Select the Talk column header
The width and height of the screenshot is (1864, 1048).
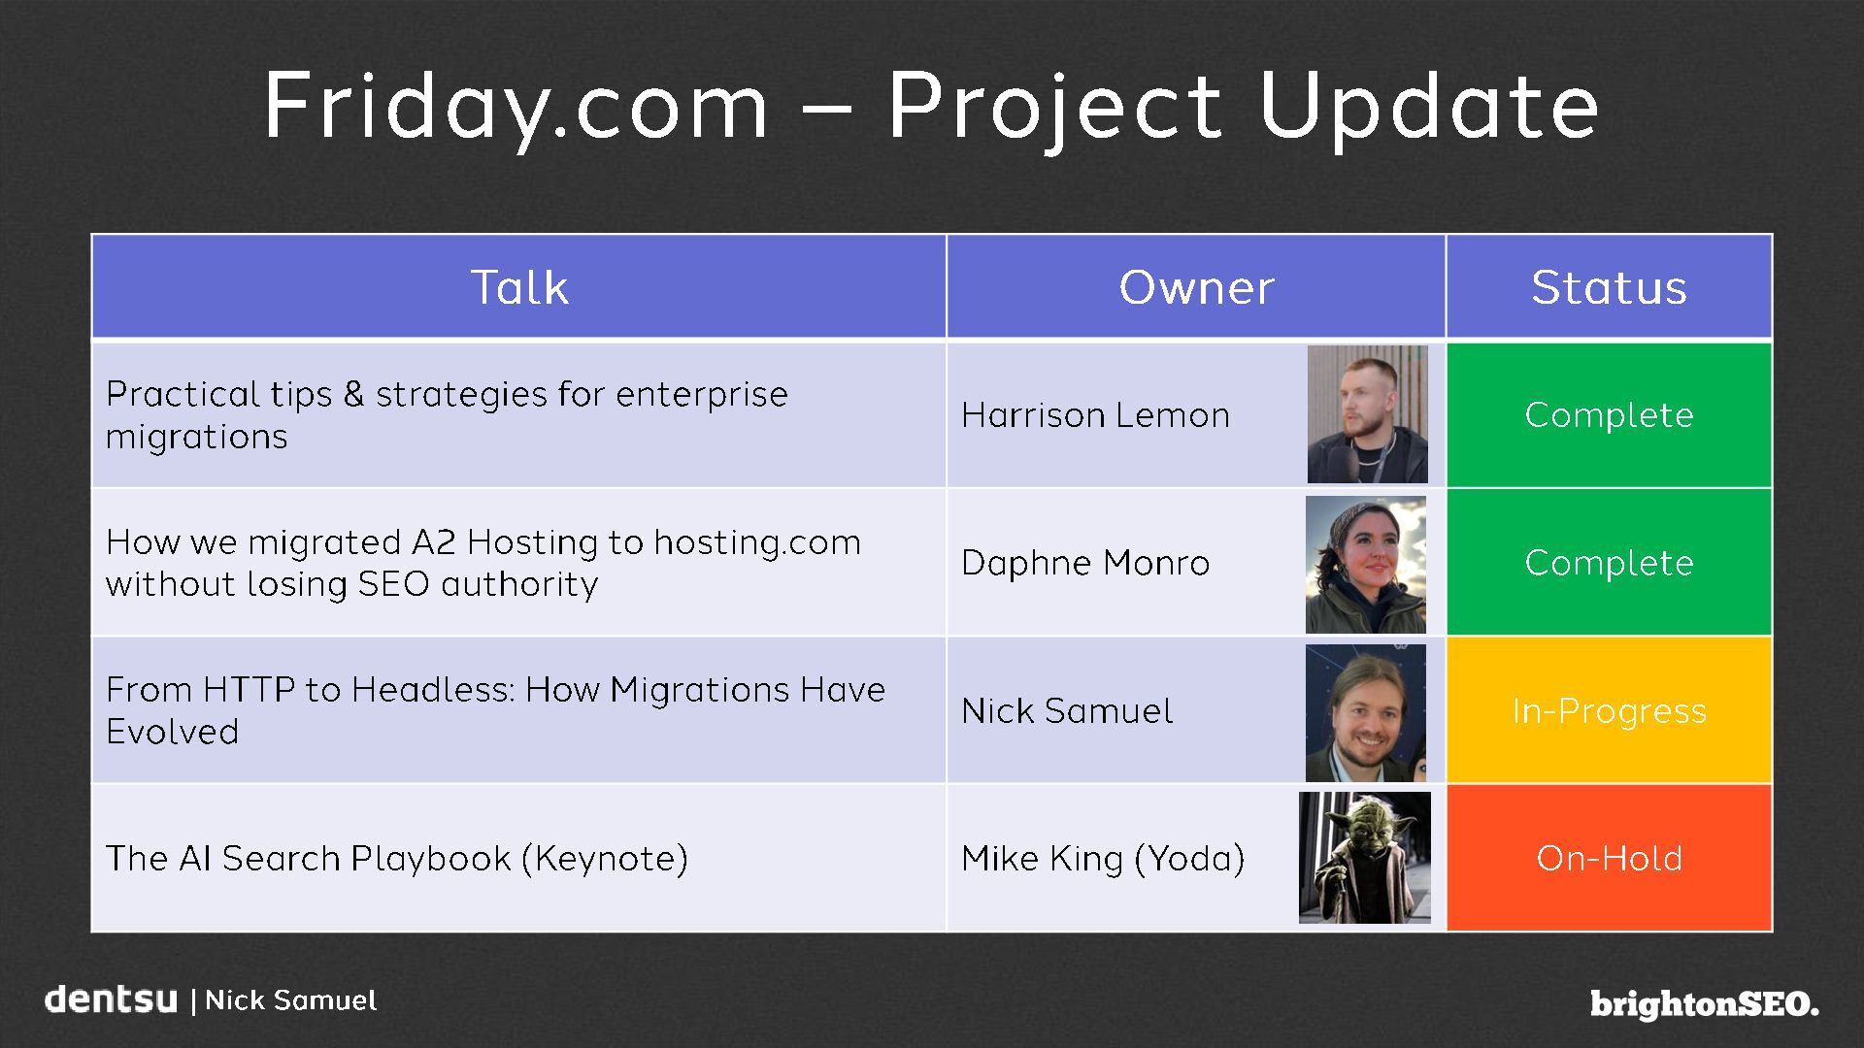tap(519, 287)
